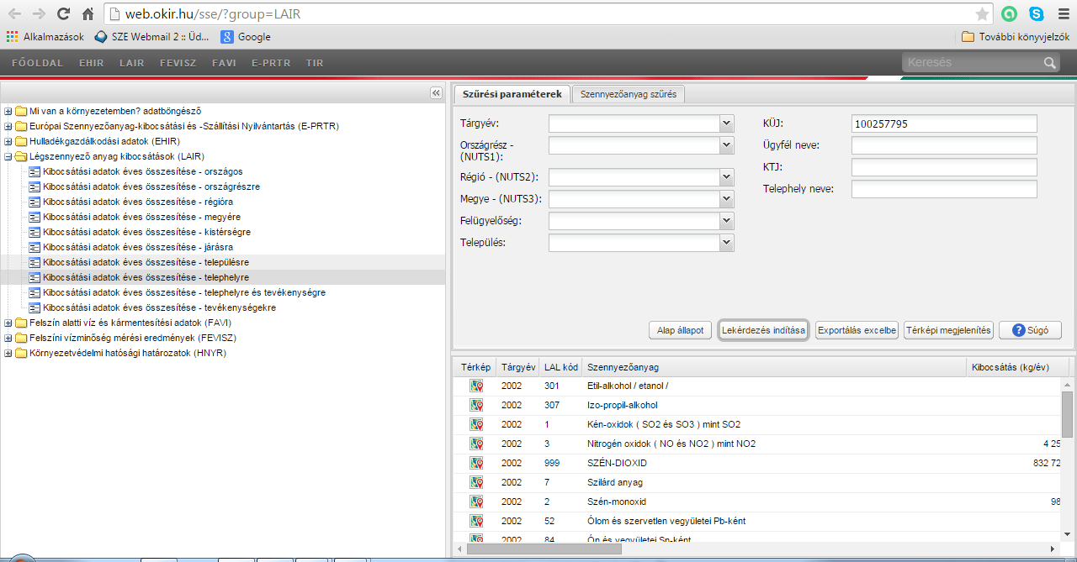The image size is (1077, 562).
Task: Click the Ügyfél neve field
Action: click(944, 145)
